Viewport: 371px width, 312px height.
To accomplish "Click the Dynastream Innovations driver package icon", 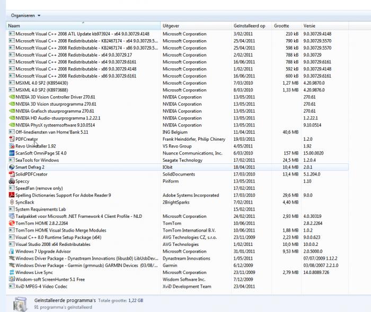I will click(x=12, y=259).
